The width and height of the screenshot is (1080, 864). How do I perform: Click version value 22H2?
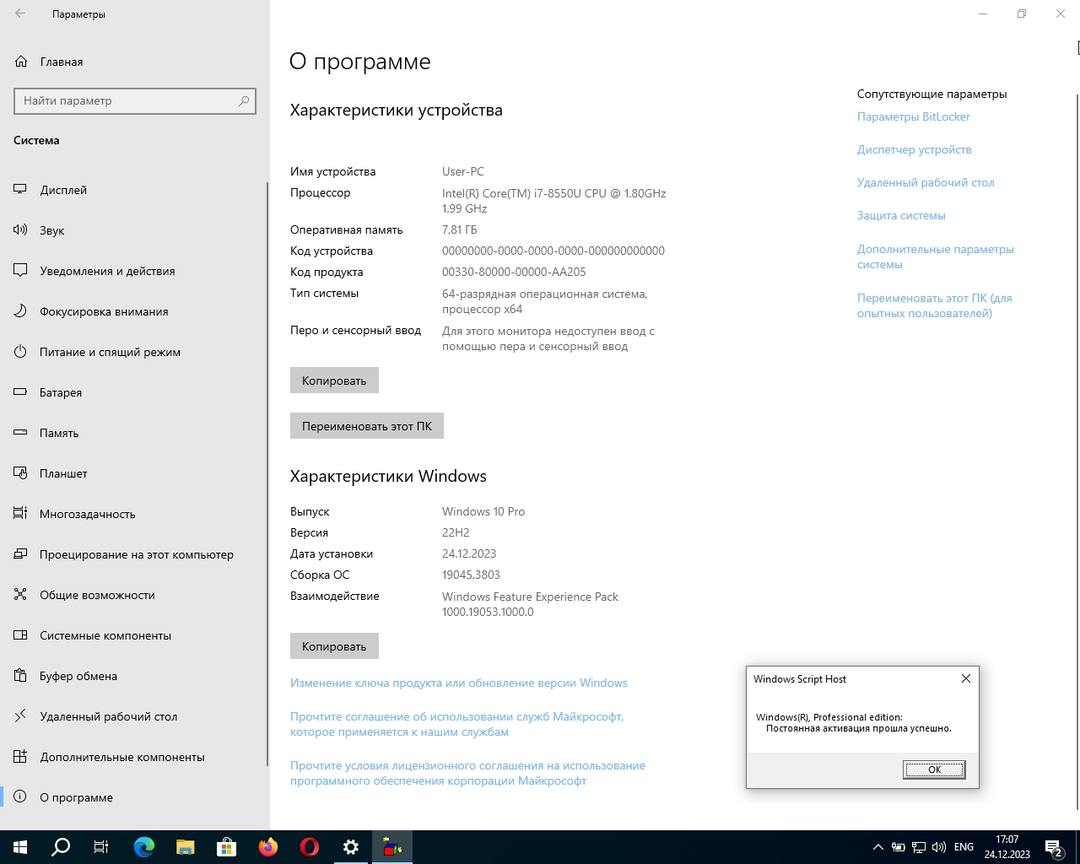point(456,532)
